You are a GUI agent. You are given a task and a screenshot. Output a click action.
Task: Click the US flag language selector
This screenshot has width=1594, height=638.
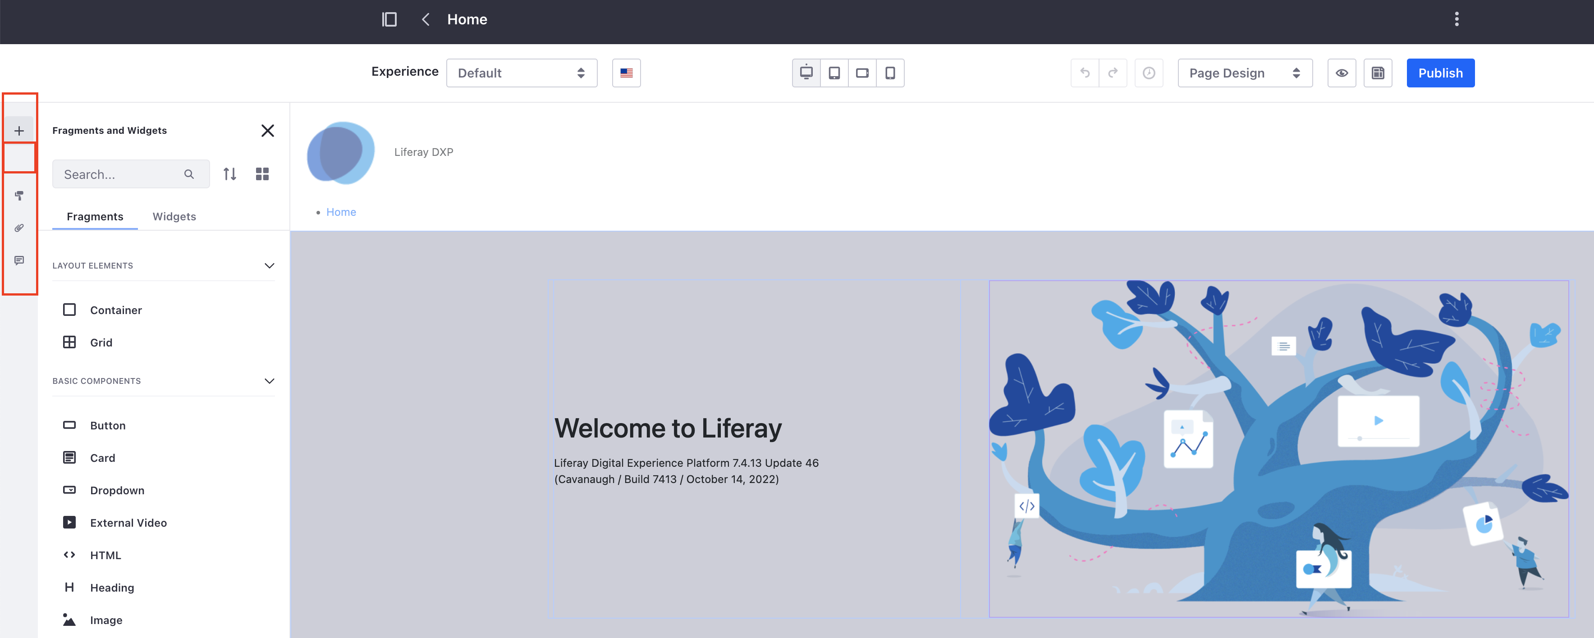pos(626,73)
